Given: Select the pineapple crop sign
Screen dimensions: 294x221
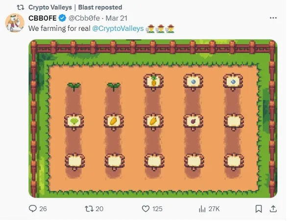Looking at the screenshot, I should (x=153, y=82).
